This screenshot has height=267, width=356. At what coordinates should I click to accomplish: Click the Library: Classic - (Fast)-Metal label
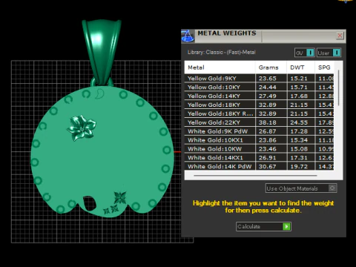coord(221,53)
